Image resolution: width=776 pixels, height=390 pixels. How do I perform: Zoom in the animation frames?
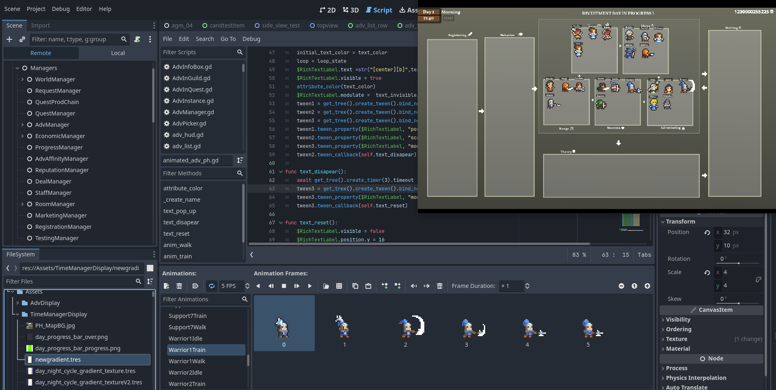tap(647, 286)
